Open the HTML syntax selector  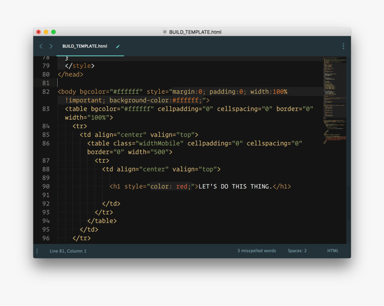(x=333, y=251)
